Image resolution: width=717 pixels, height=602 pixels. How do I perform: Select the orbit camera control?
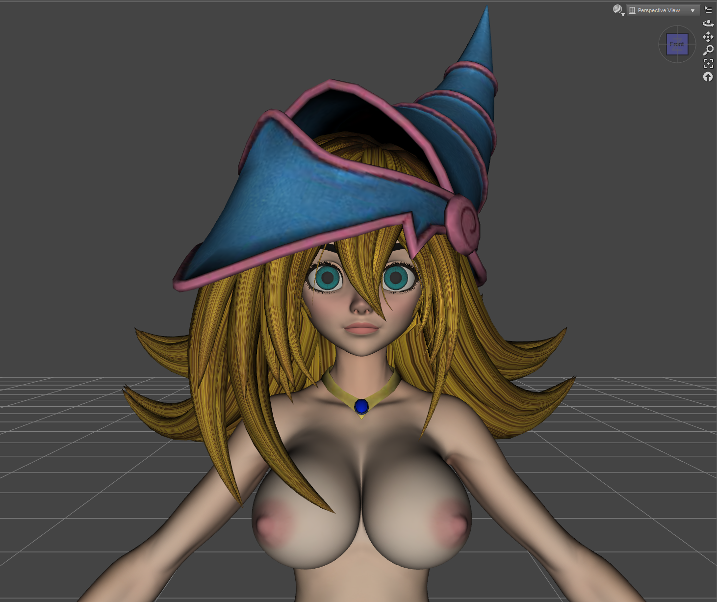point(708,23)
